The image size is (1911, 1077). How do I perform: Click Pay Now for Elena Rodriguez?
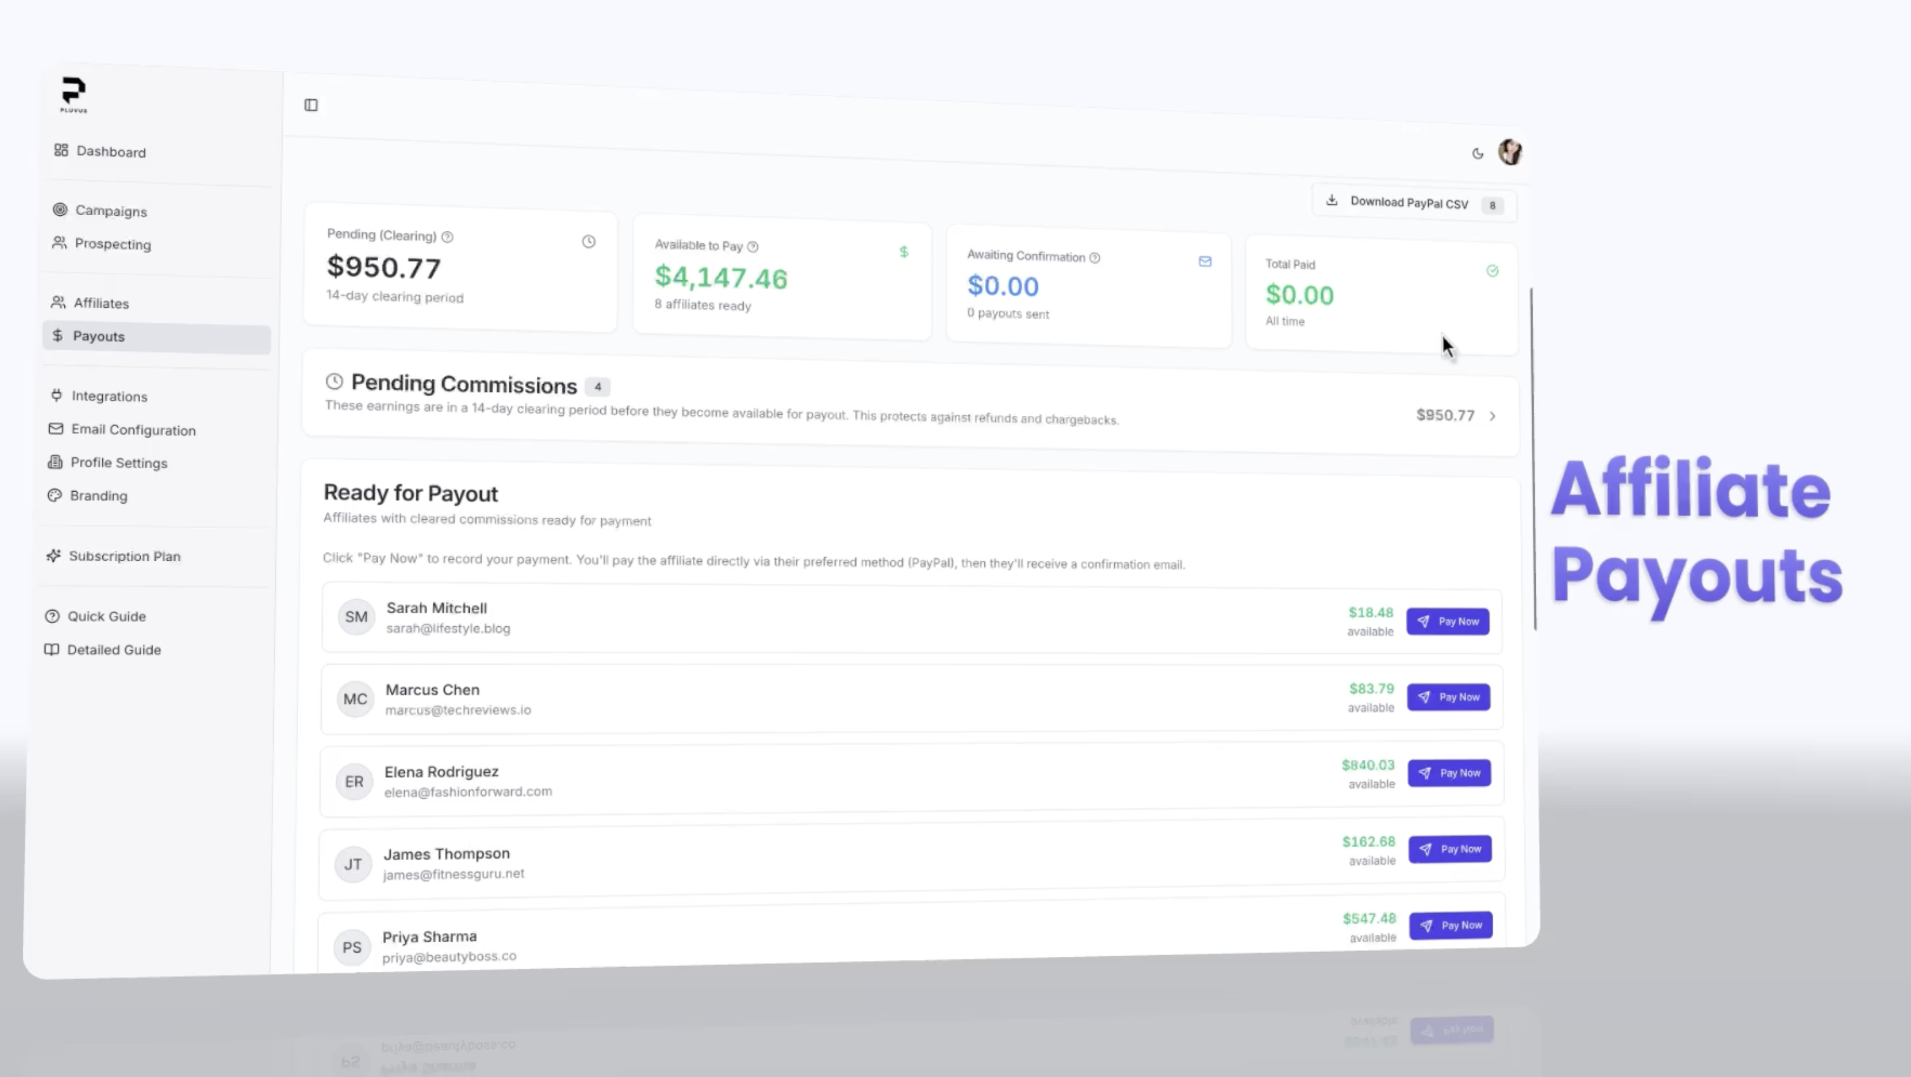(1449, 773)
